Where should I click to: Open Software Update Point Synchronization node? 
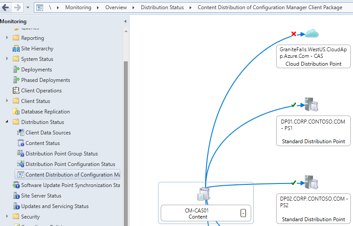point(70,185)
